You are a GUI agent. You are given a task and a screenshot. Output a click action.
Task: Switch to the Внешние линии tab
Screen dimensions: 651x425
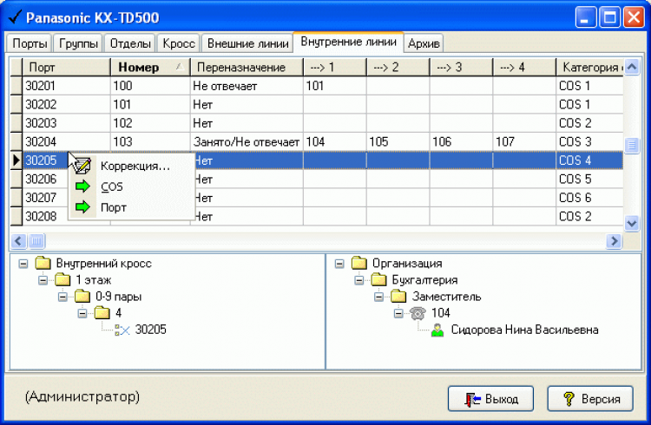tap(248, 43)
